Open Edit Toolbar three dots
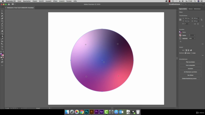This screenshot has width=205, height=115. point(2,65)
